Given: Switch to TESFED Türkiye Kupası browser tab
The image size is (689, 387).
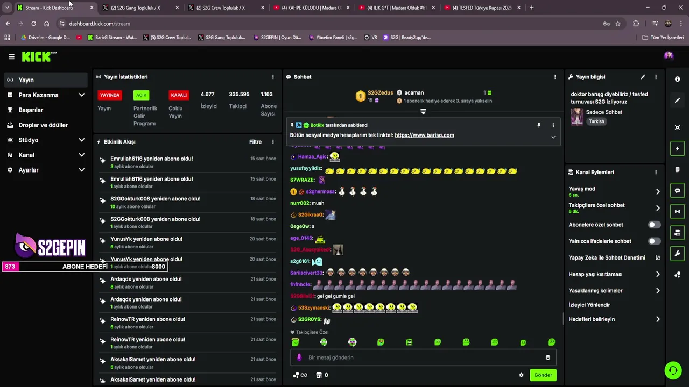Looking at the screenshot, I should click(x=482, y=8).
